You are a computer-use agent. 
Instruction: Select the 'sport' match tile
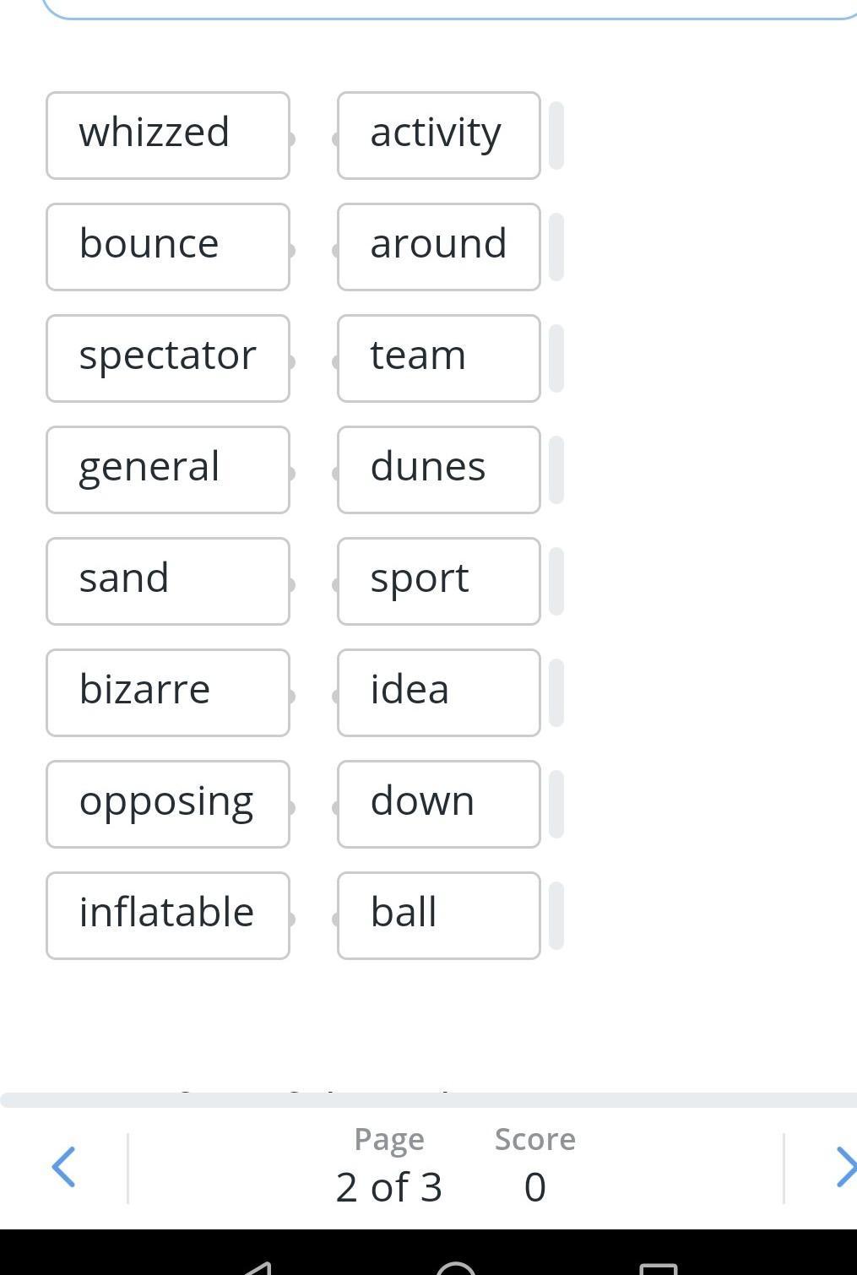click(438, 581)
